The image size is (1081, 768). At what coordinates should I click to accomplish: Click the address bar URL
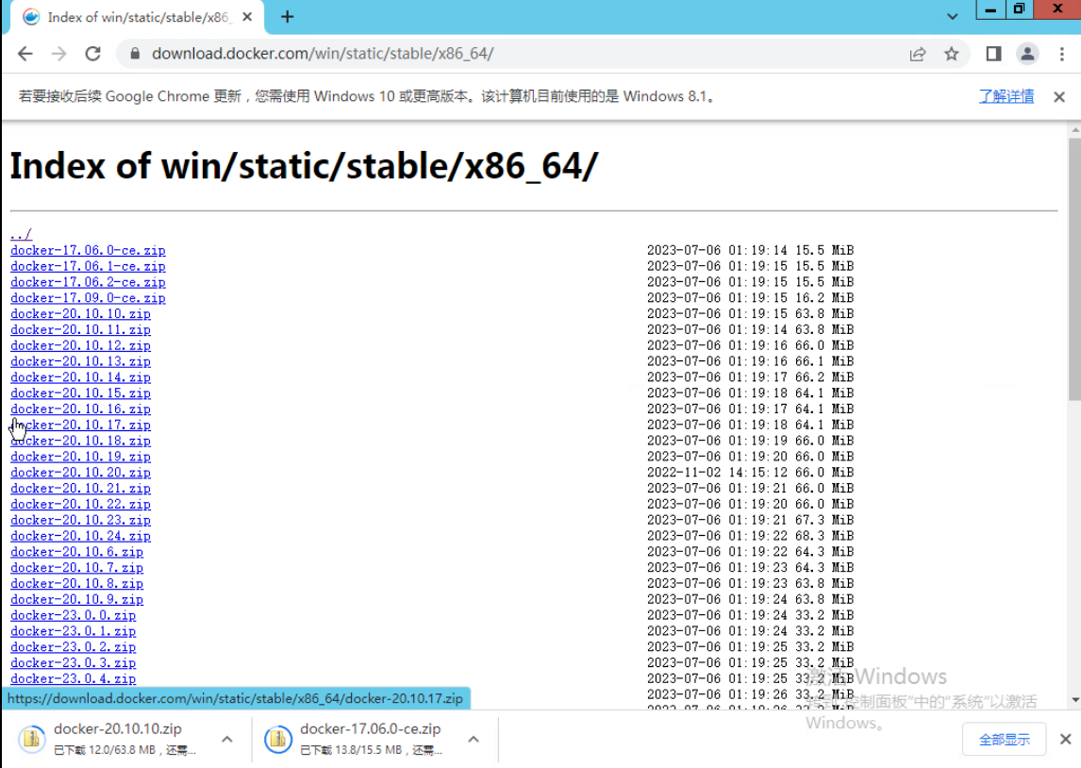click(323, 54)
